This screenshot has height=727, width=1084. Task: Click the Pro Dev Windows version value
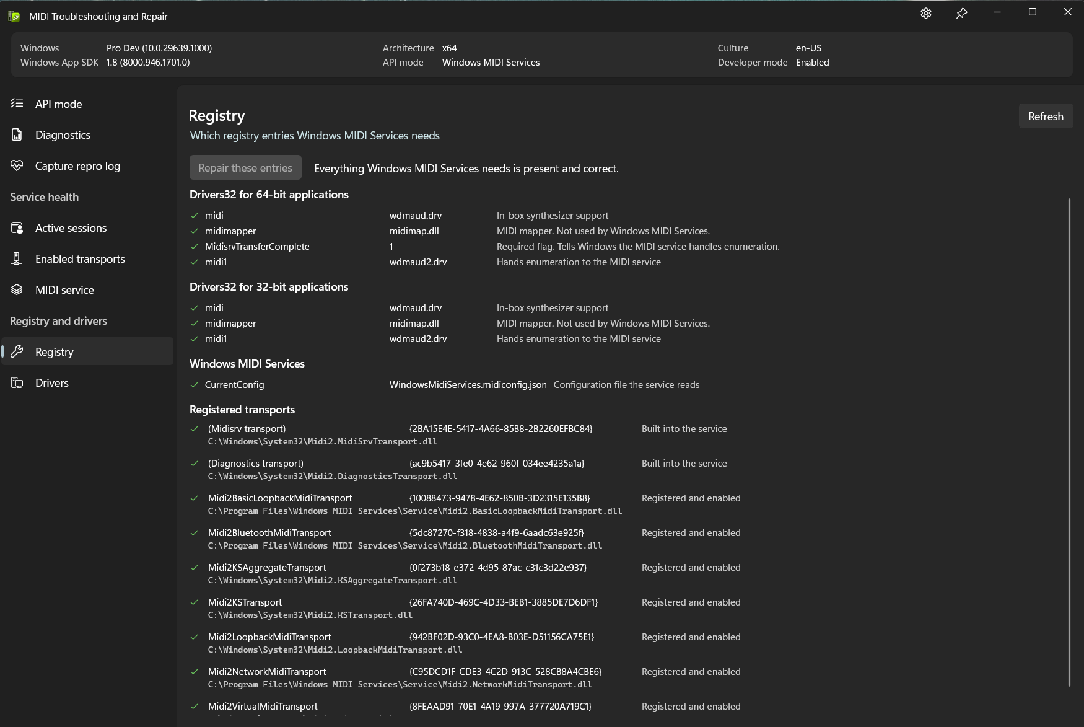pyautogui.click(x=159, y=48)
